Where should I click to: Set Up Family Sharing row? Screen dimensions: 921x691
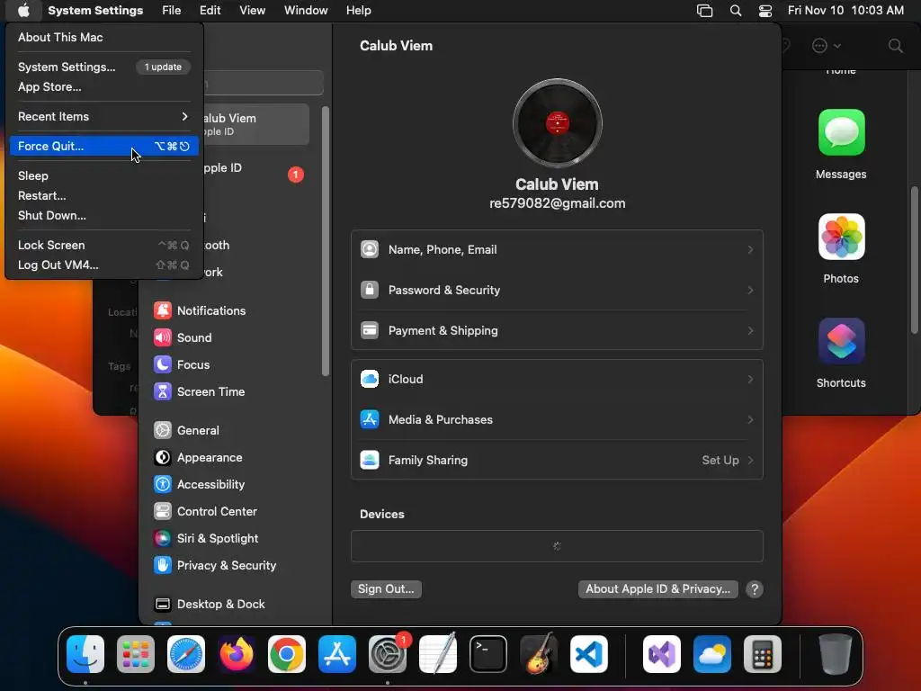pyautogui.click(x=557, y=460)
